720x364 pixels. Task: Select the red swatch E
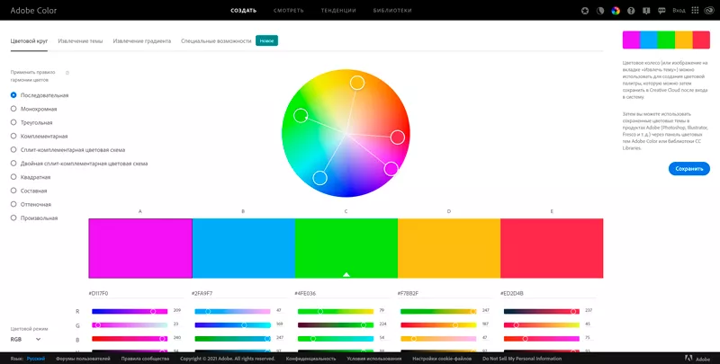(552, 248)
